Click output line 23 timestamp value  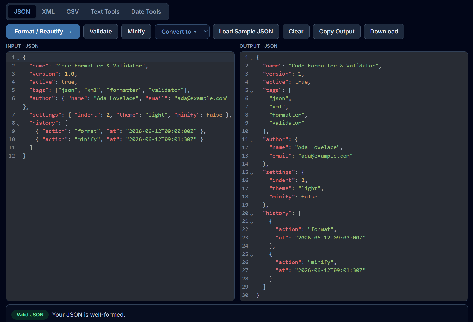click(x=330, y=238)
